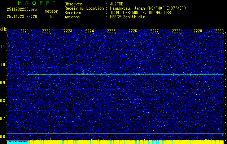
Task: Click the cyan bar at bottom left
Action: [17, 142]
